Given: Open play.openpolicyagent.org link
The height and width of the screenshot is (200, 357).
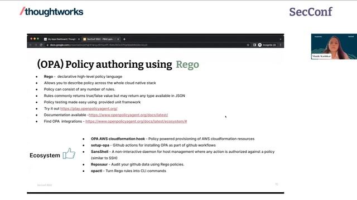Looking at the screenshot, I should (89, 109).
